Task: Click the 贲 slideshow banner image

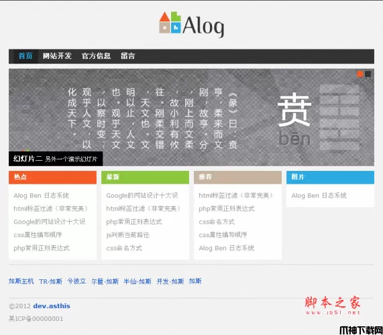Action: coord(191,117)
